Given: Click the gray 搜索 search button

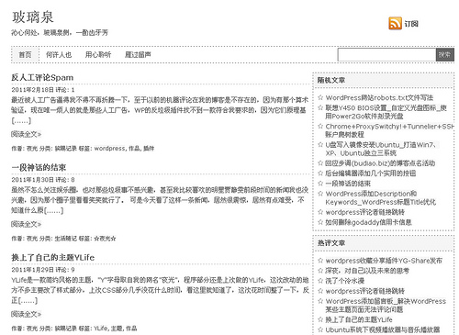Looking at the screenshot, I should [444, 55].
